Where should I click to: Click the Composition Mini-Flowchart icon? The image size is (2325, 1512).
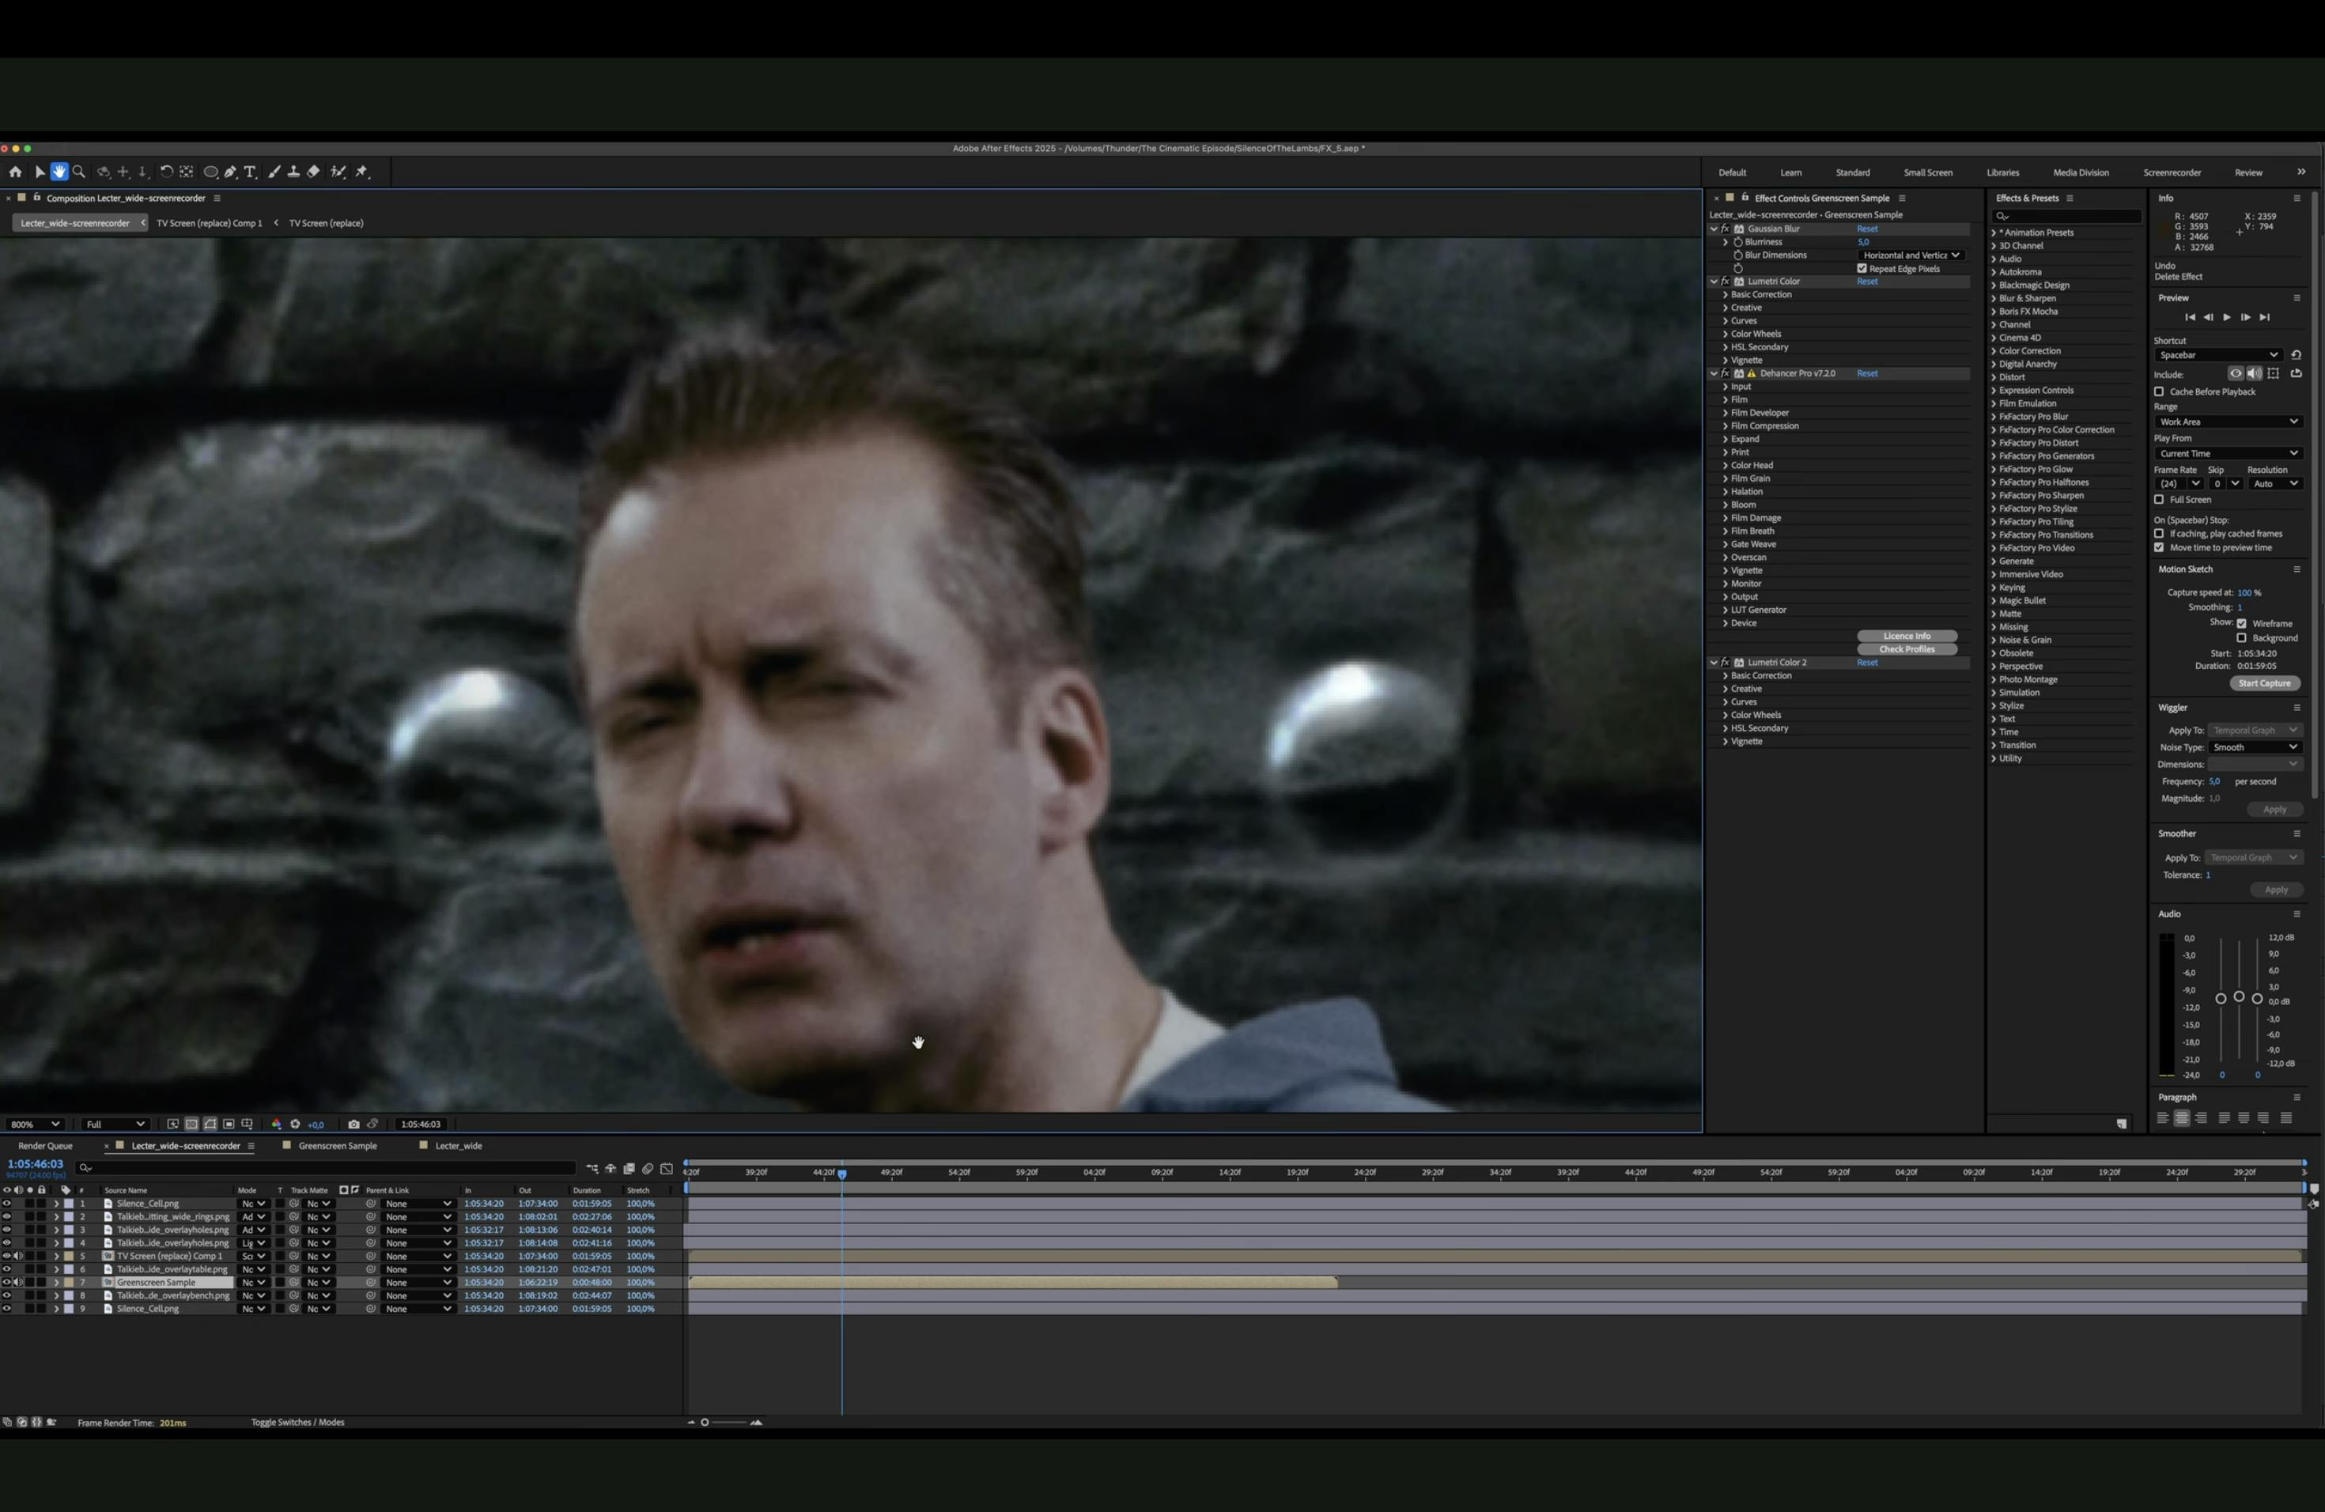pyautogui.click(x=592, y=1169)
